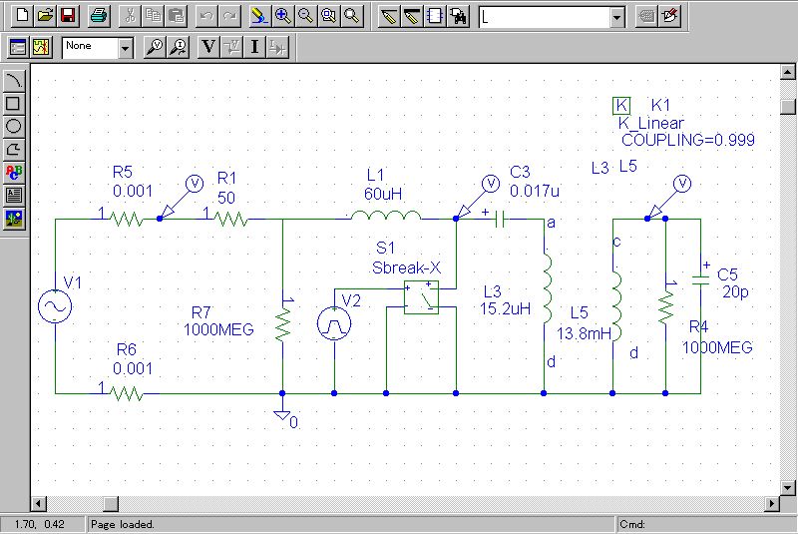The image size is (798, 534).
Task: Open the Setup Analysis icon
Action: point(18,46)
